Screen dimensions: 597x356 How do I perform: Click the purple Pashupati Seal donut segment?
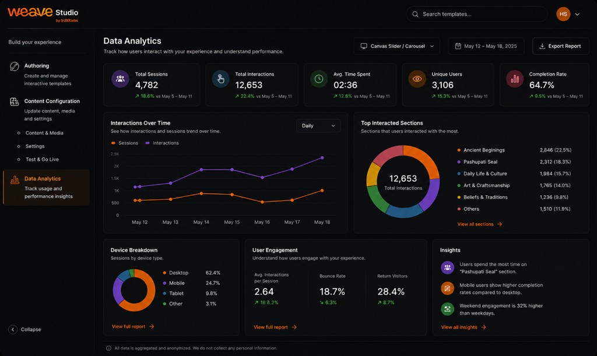pyautogui.click(x=431, y=195)
